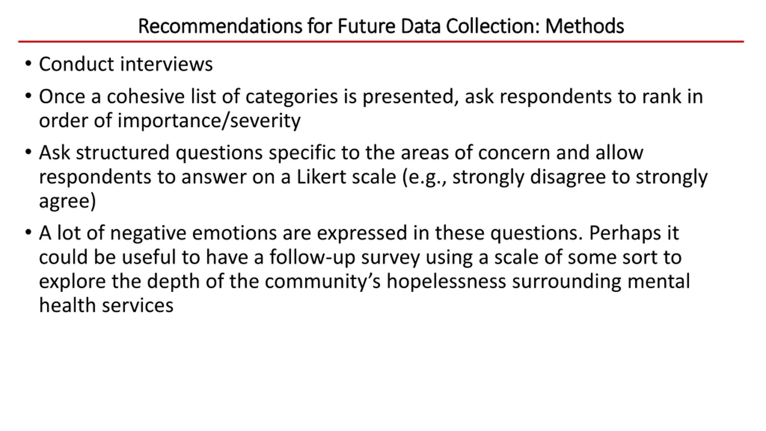Click the word "Methods" in the title
766x431 pixels.
pos(584,26)
